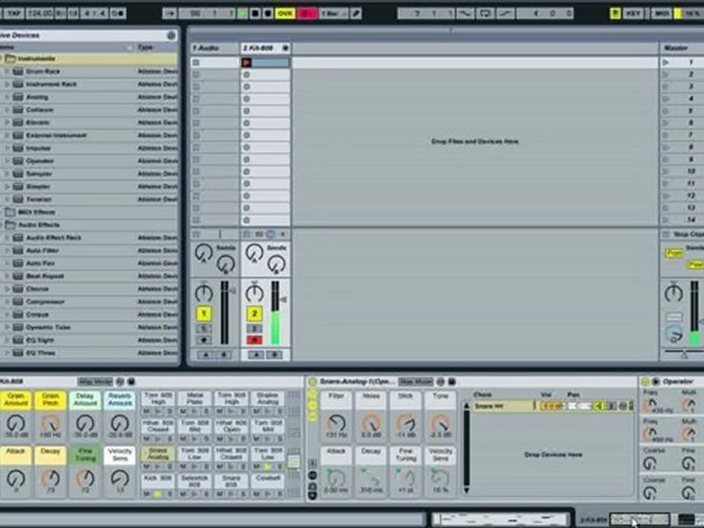Select the Cowbell drum pad
The height and width of the screenshot is (528, 704).
(268, 480)
